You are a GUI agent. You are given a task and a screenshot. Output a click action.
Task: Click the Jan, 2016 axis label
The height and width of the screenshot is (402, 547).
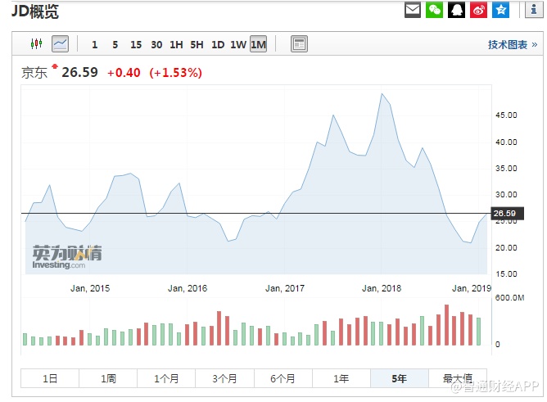(188, 288)
